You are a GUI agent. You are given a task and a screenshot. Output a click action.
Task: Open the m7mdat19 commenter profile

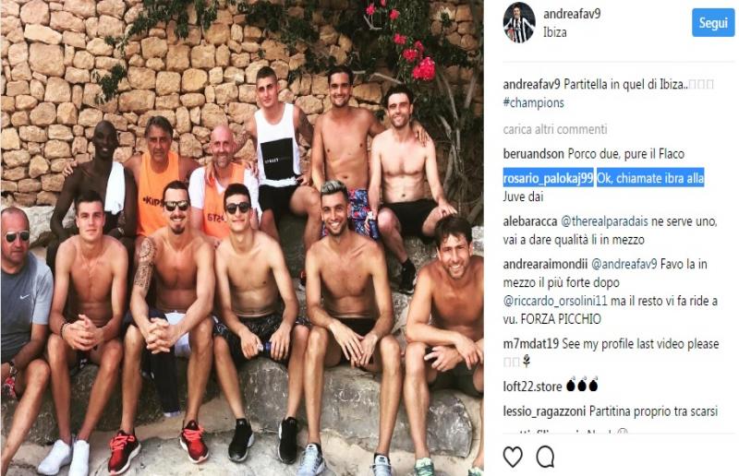(530, 344)
